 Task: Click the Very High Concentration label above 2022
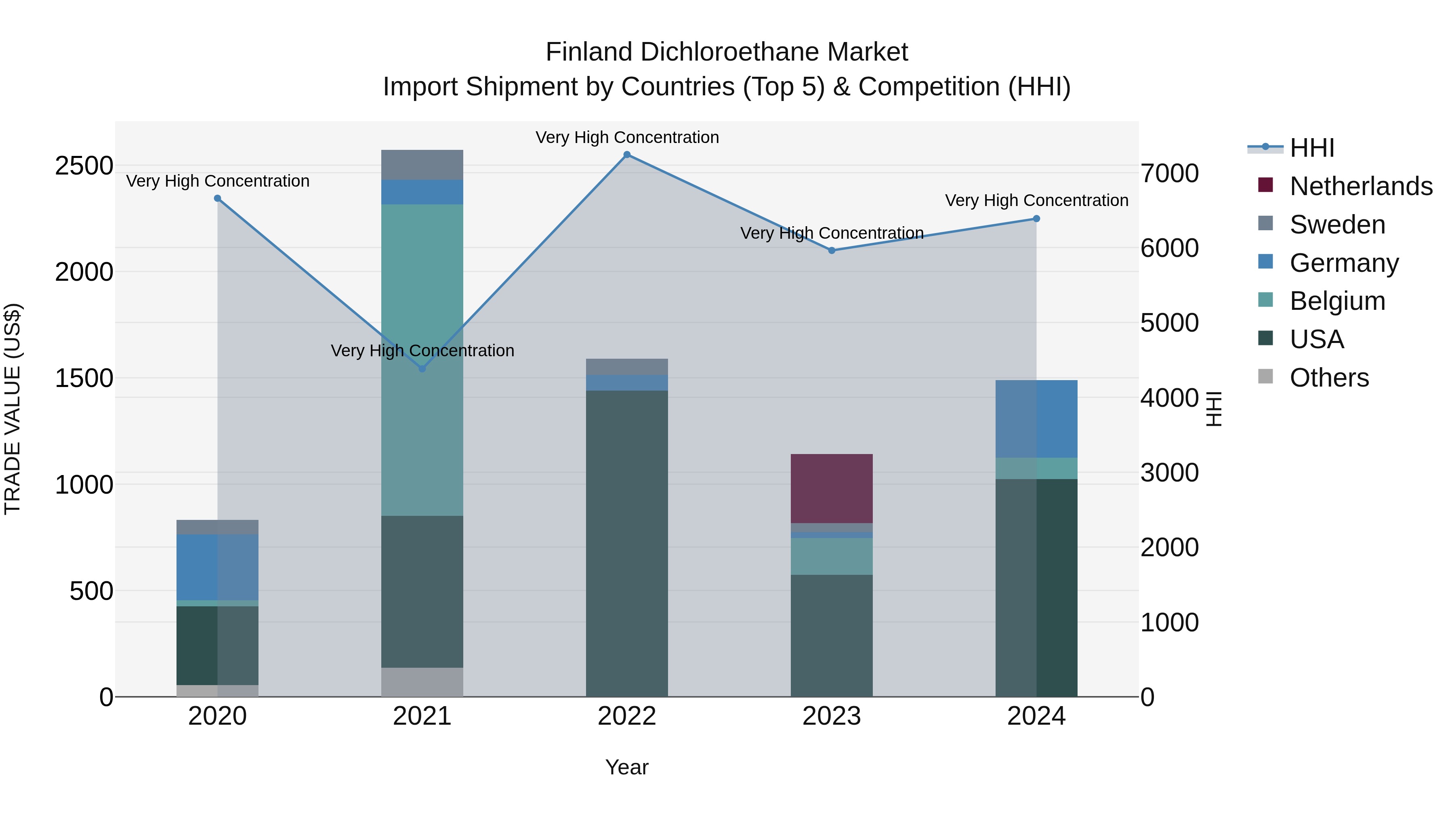coord(627,137)
